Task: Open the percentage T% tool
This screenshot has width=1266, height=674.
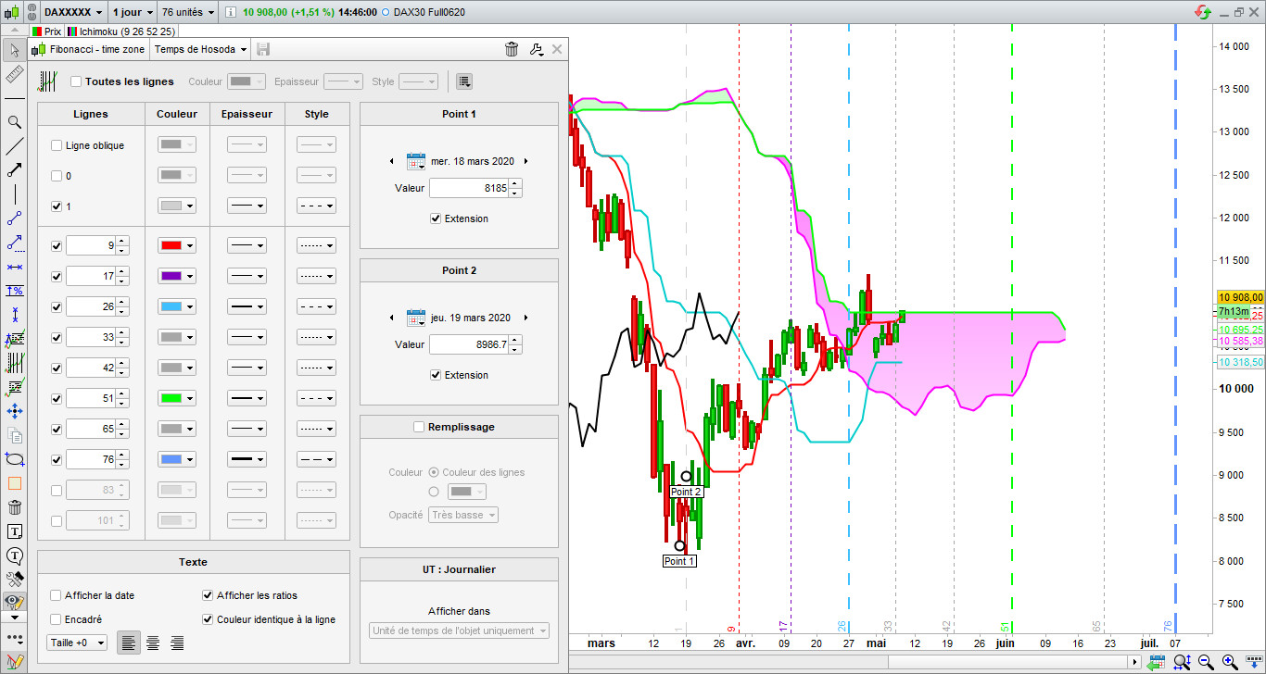Action: (x=15, y=291)
